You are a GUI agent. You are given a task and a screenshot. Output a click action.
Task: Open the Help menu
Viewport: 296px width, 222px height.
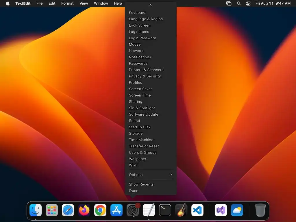tap(118, 3)
